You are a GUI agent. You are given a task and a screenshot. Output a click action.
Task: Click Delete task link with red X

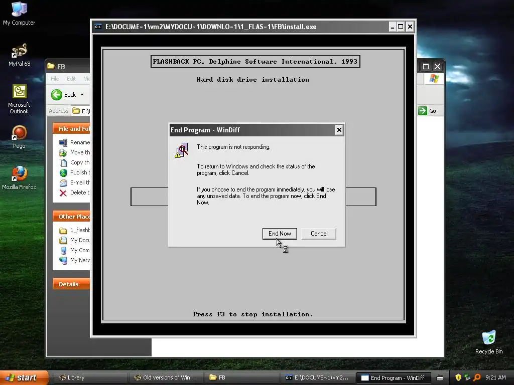pyautogui.click(x=75, y=192)
